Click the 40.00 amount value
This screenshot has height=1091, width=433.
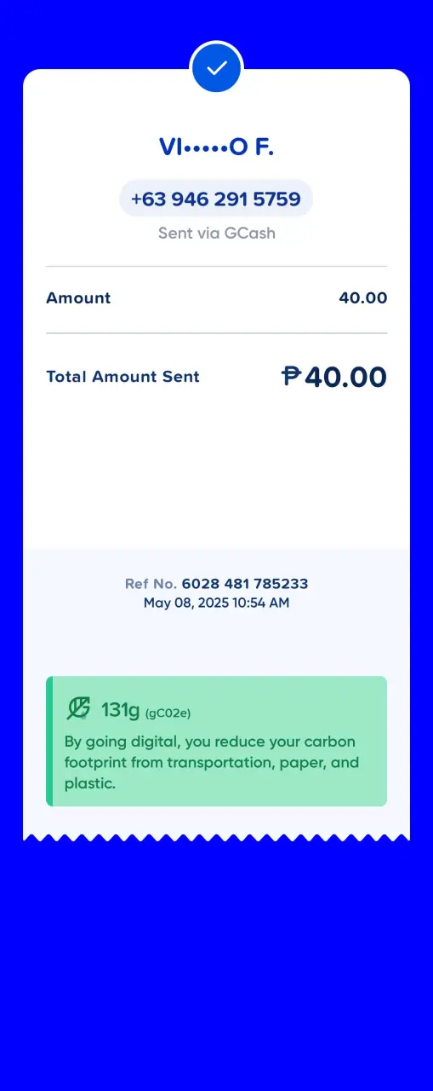point(363,298)
